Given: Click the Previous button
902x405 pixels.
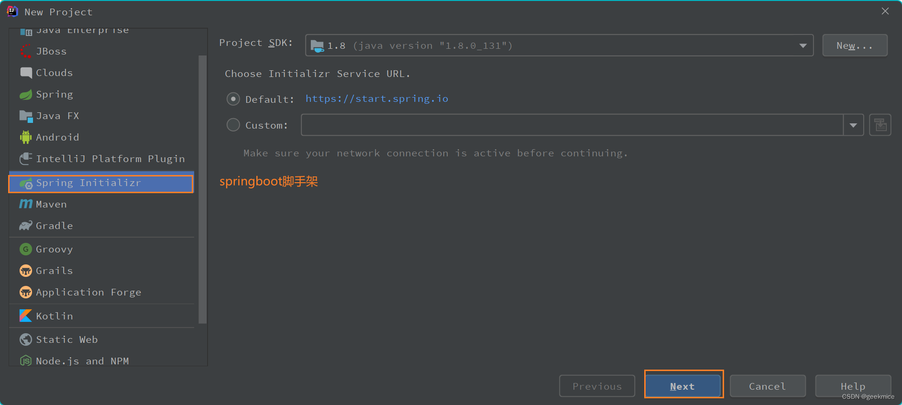Looking at the screenshot, I should [x=597, y=386].
